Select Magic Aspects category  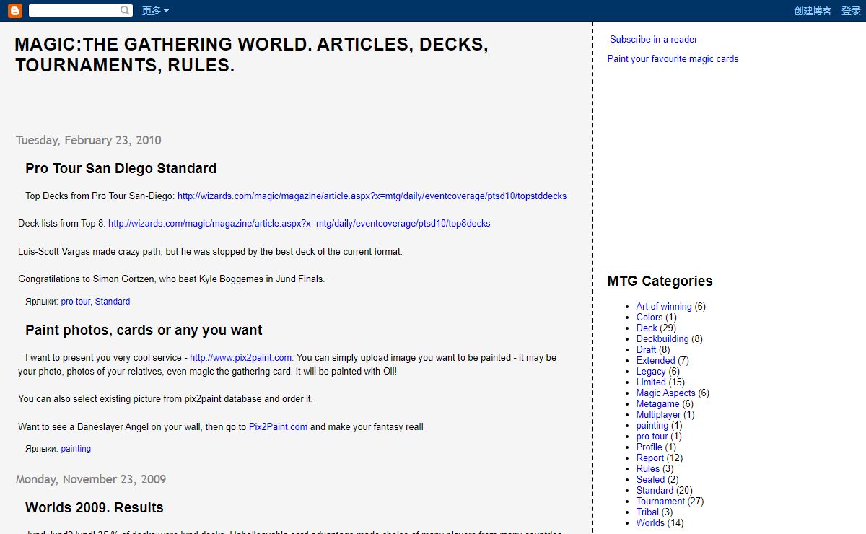coord(666,393)
